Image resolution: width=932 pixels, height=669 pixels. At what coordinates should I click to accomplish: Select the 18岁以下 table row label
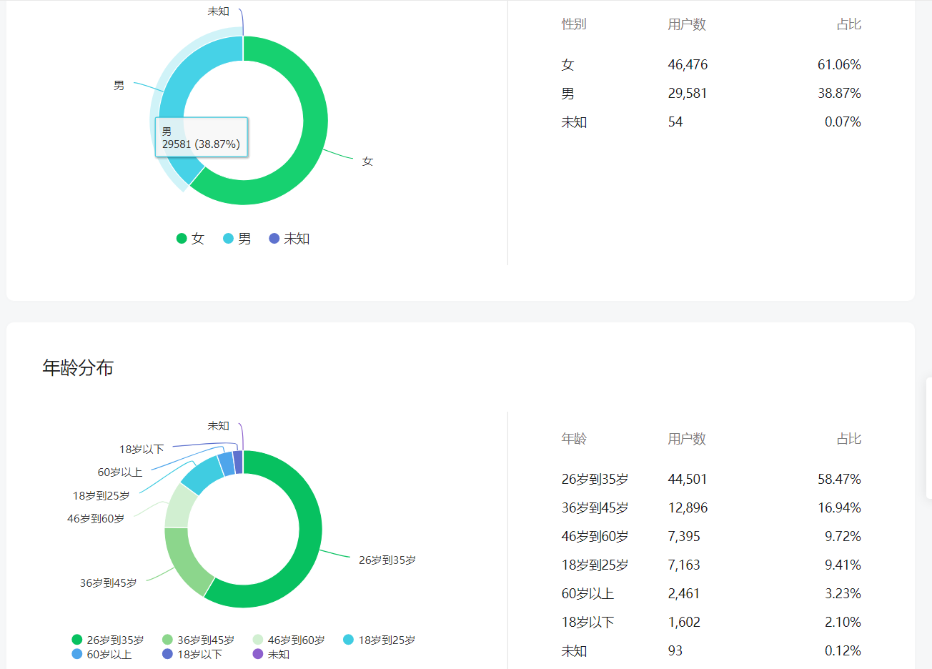pyautogui.click(x=588, y=623)
